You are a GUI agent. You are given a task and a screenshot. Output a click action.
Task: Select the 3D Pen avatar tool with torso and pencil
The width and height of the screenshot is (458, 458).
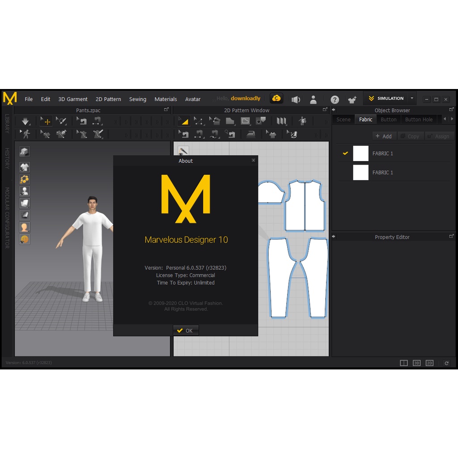pos(98,134)
